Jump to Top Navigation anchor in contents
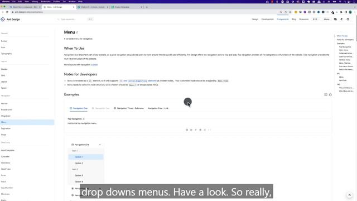 click(x=345, y=47)
